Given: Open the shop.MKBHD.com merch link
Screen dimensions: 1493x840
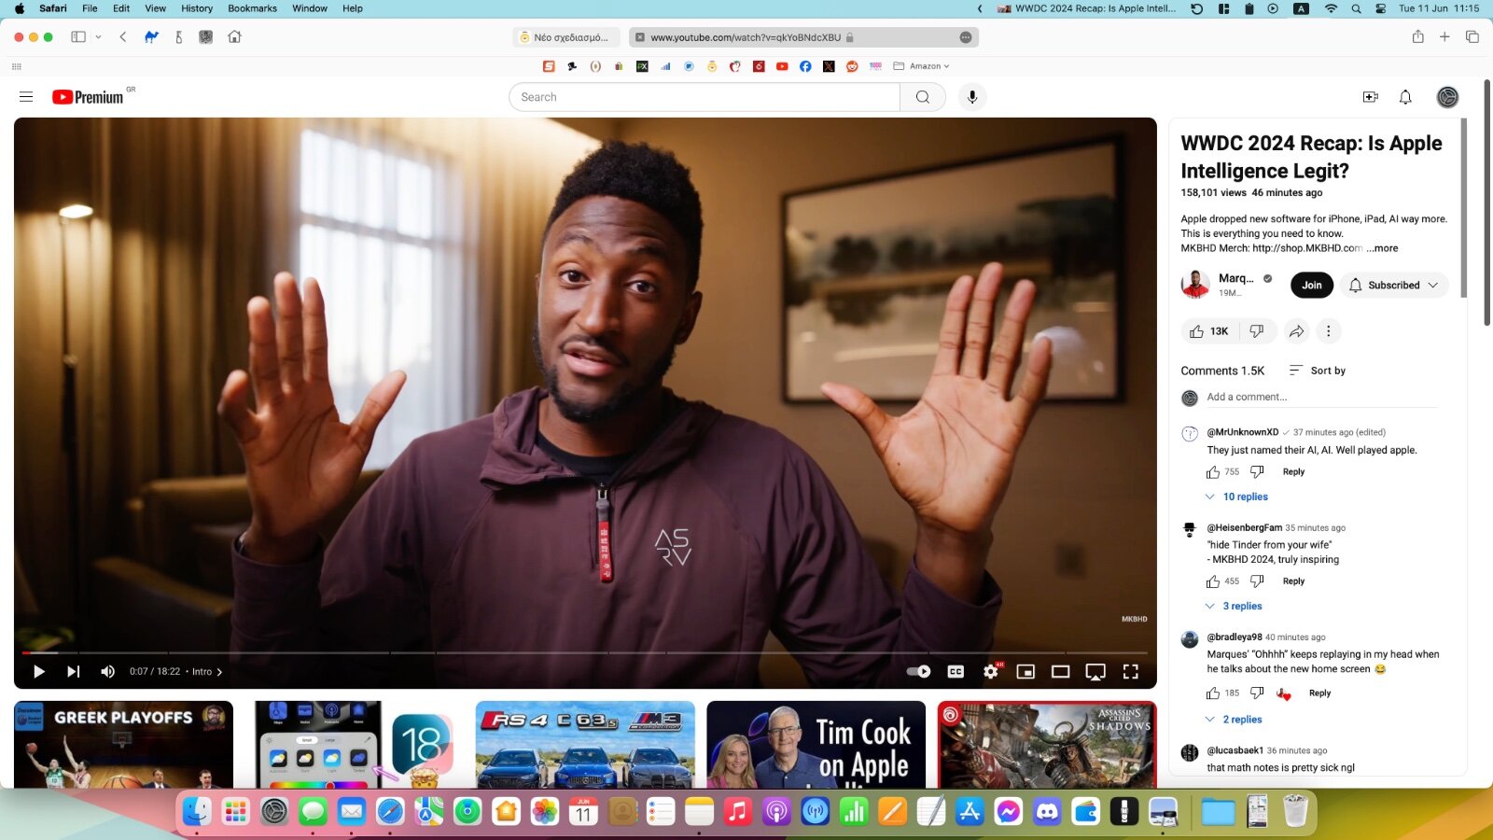Looking at the screenshot, I should coord(1307,248).
